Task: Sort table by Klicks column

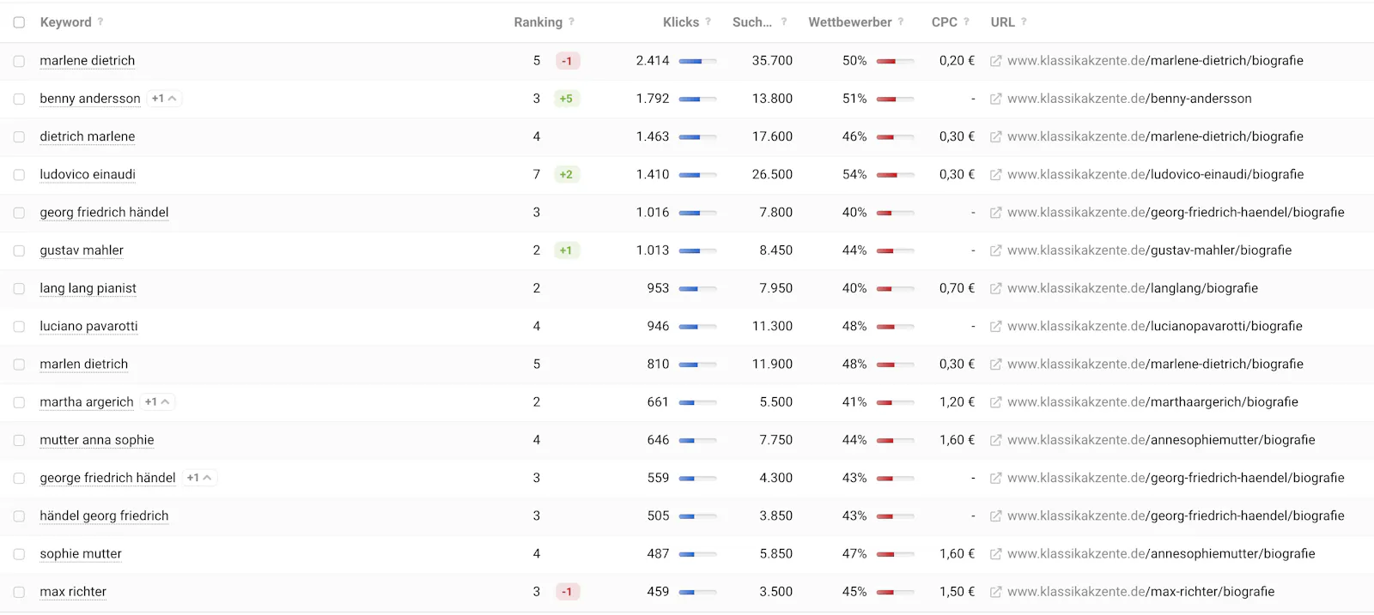Action: click(681, 22)
